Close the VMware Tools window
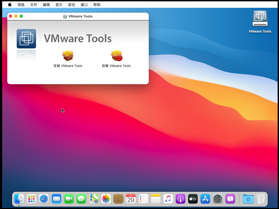The height and width of the screenshot is (209, 279). coord(10,16)
